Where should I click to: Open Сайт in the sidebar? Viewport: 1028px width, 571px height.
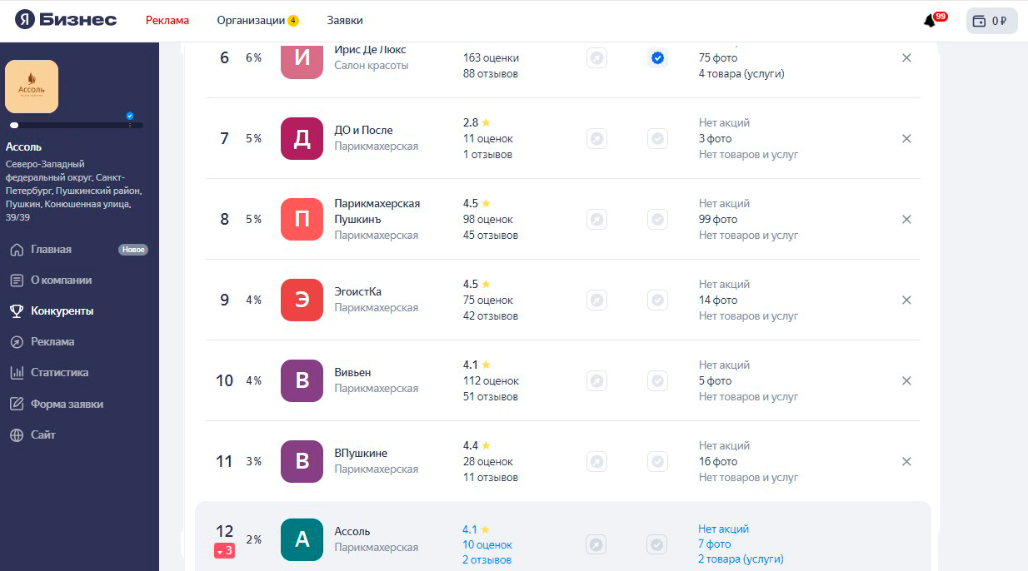42,434
